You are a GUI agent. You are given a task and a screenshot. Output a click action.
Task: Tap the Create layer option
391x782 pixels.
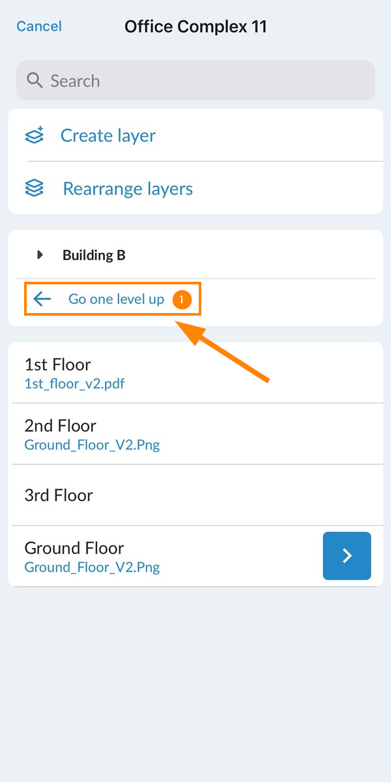tap(195, 135)
